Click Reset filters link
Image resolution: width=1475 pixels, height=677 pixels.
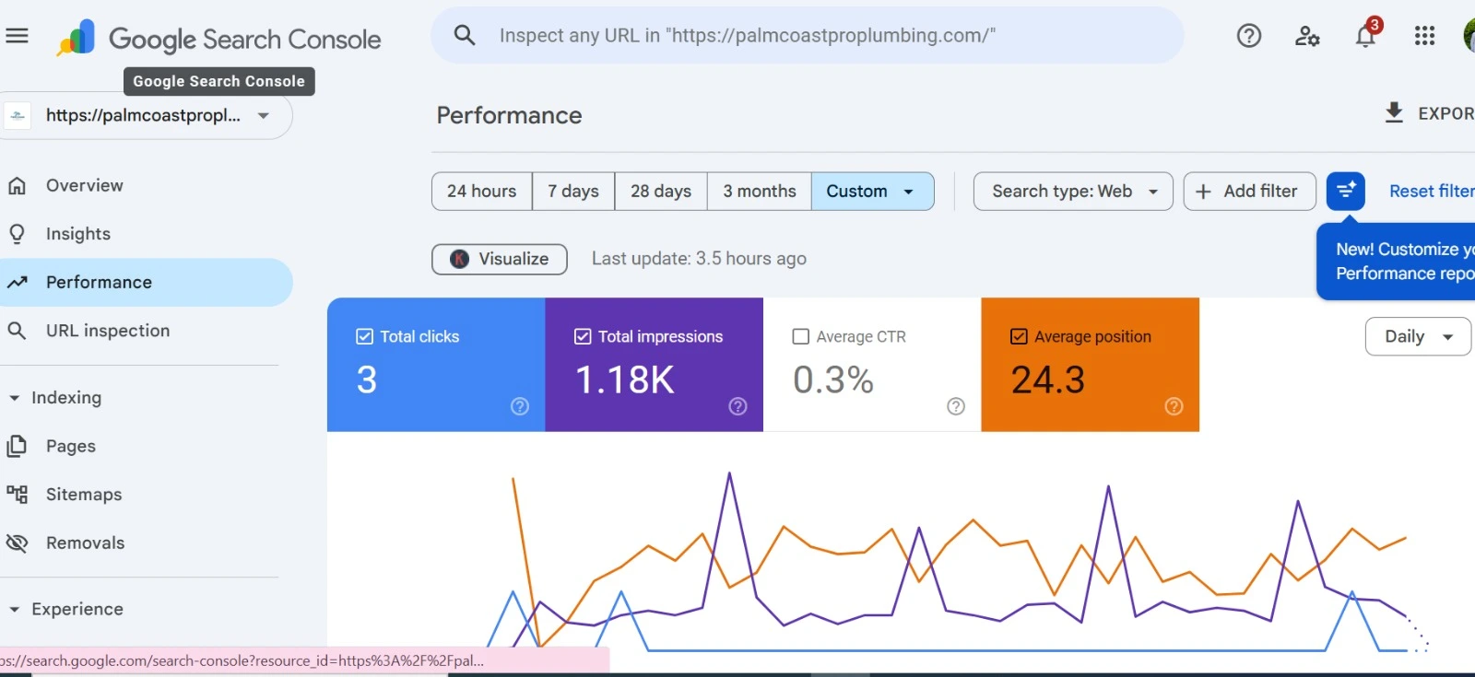point(1432,191)
